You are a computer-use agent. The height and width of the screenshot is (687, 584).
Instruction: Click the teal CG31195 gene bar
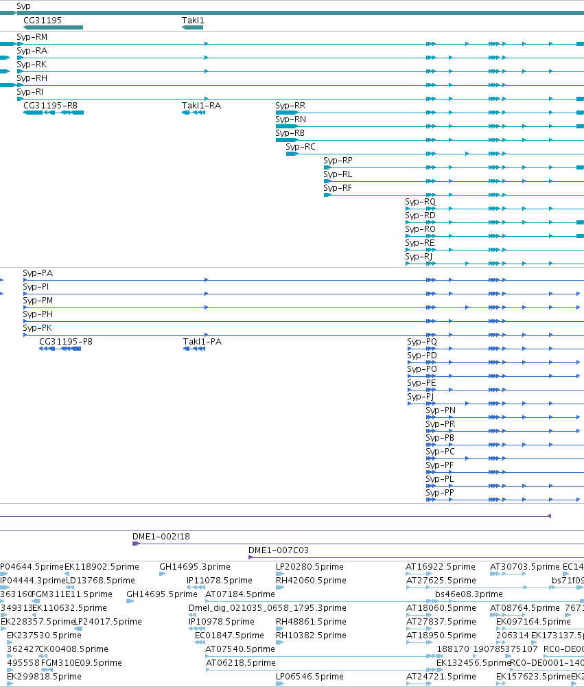(53, 27)
